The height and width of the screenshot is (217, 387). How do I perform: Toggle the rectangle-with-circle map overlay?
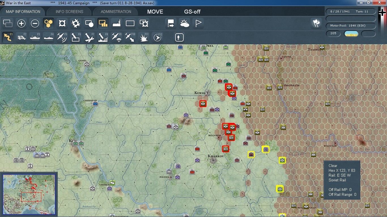coord(89,23)
